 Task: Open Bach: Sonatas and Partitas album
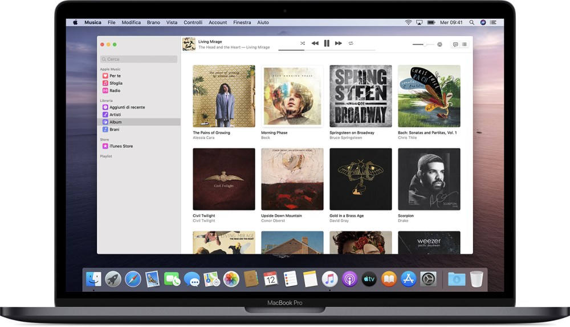[x=429, y=96]
